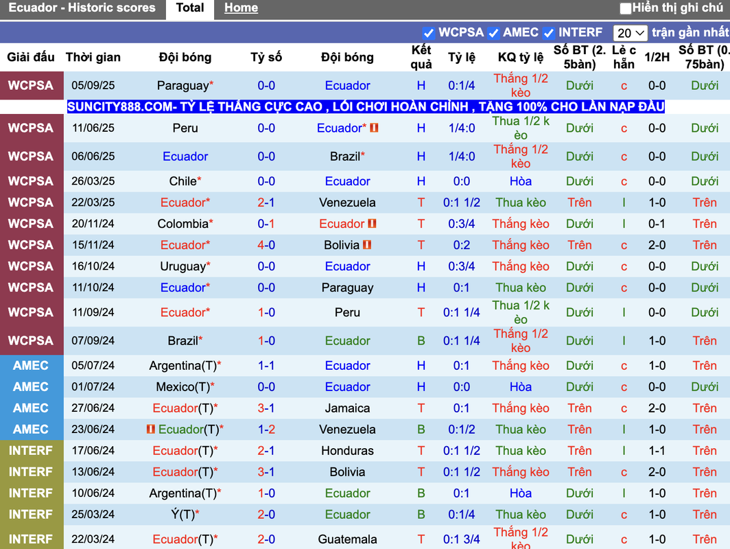
Task: Click 'Thắng kèo' result in the 16/10/24 row
Action: pyautogui.click(x=521, y=266)
